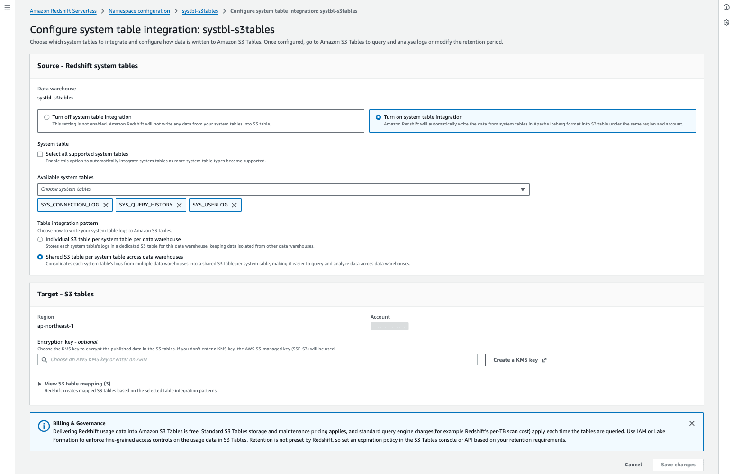
Task: Click the current page breadcrumb text
Action: point(294,11)
